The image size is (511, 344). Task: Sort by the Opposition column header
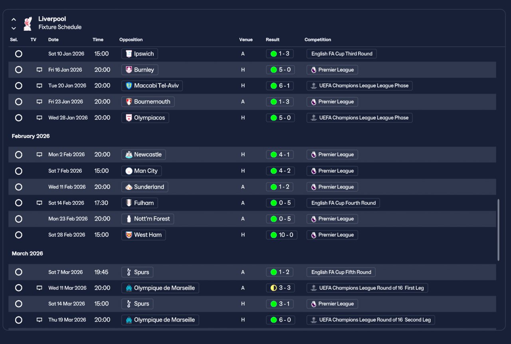tap(131, 40)
